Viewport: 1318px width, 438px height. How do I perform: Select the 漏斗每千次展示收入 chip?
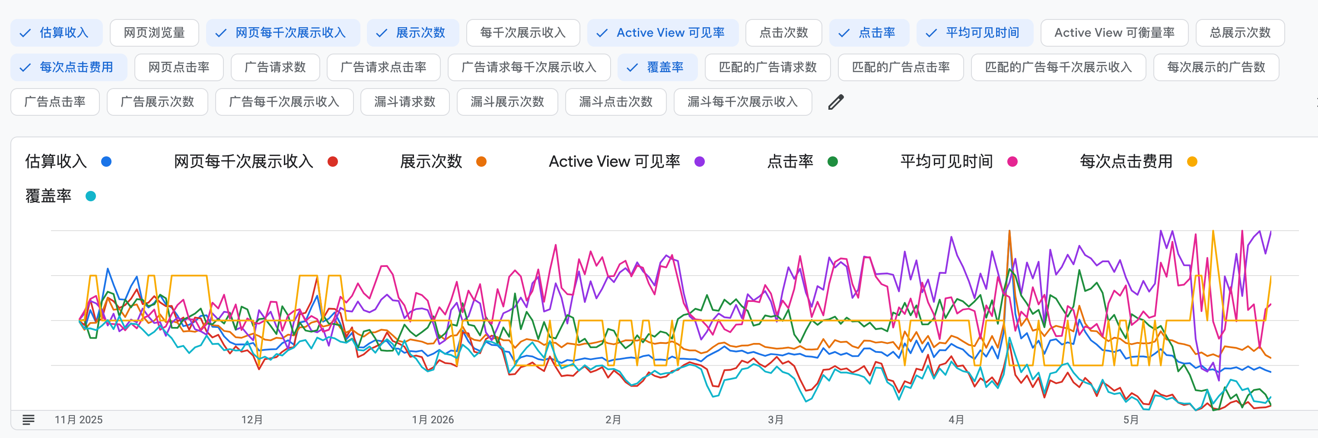[743, 102]
